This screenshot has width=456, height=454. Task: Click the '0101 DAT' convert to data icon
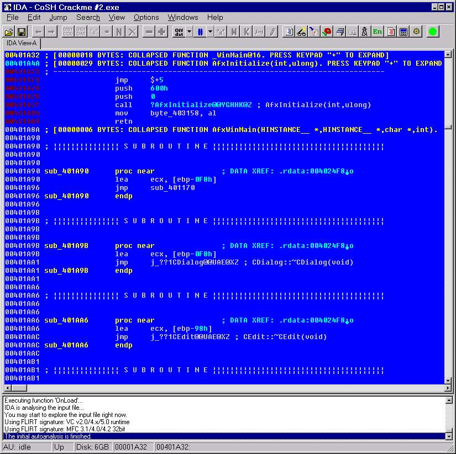click(x=81, y=31)
